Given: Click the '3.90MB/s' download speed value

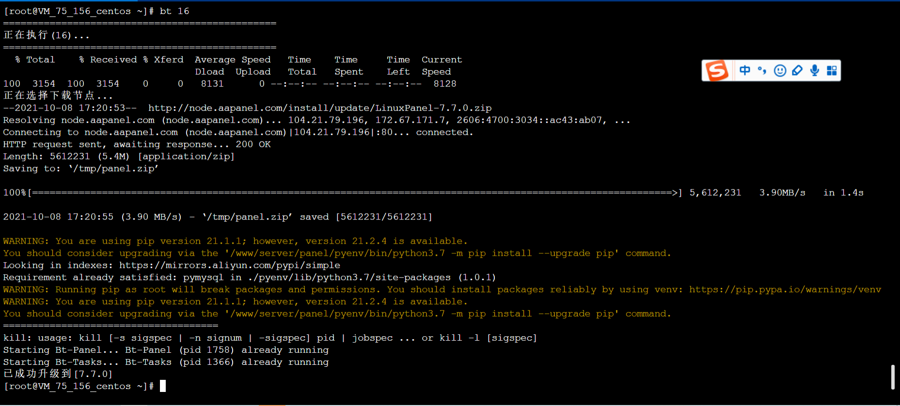Looking at the screenshot, I should coord(782,193).
